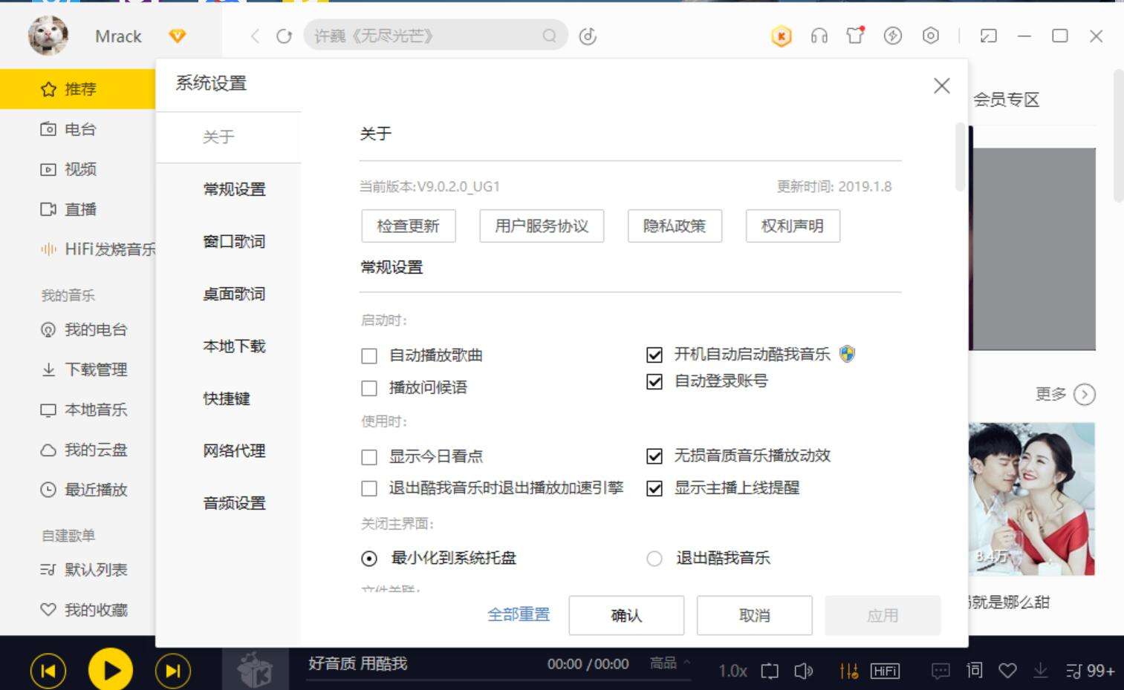Open the 快捷键 settings tab
This screenshot has width=1124, height=690.
coord(227,398)
